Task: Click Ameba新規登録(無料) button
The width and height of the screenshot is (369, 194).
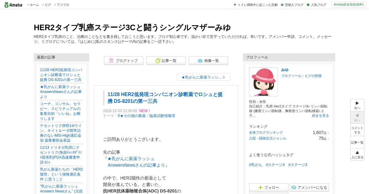Action: coord(349,5)
